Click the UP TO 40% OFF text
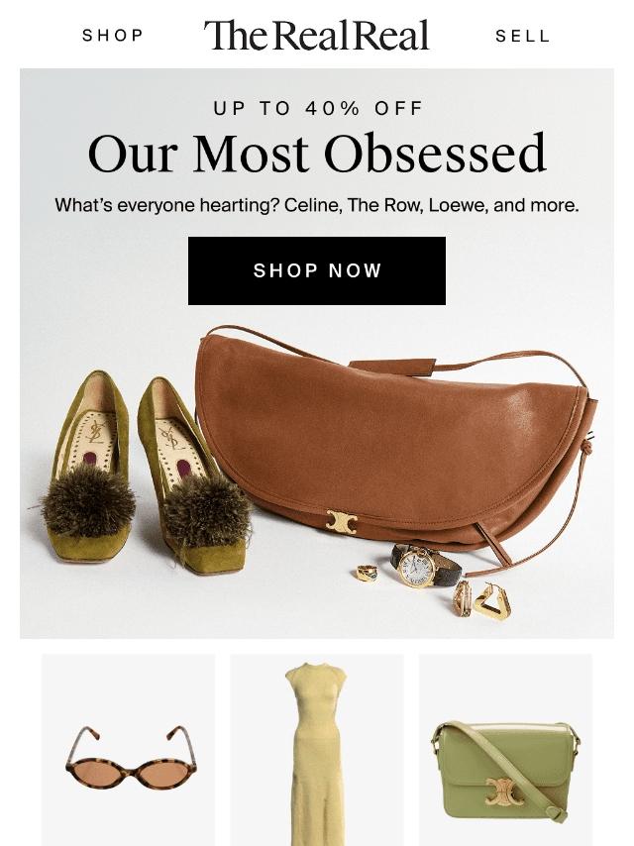 [x=318, y=108]
